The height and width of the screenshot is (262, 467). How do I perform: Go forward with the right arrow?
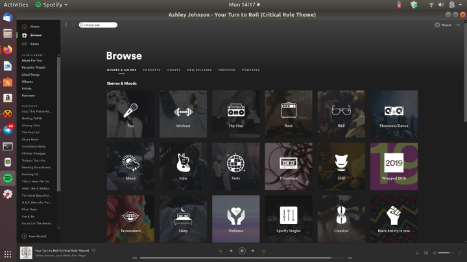[x=73, y=25]
